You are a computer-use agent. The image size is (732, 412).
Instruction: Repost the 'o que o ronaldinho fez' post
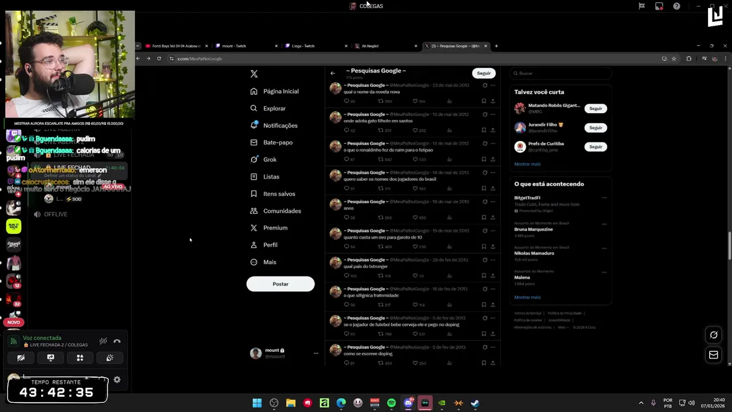point(381,160)
